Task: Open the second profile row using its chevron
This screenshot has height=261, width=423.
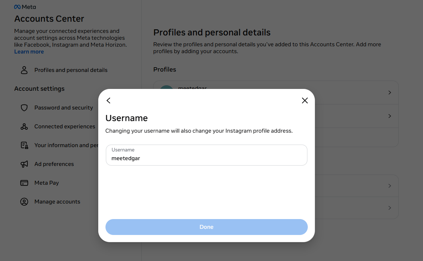Action: click(389, 116)
